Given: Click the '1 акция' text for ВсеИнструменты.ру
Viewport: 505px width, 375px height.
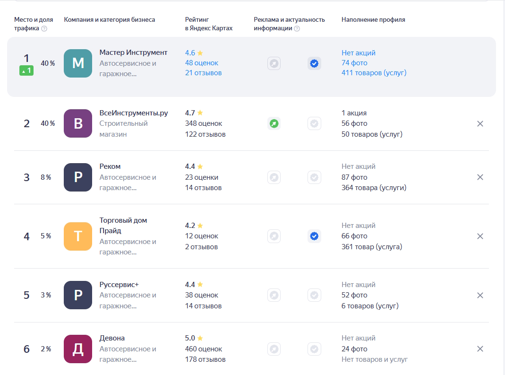Looking at the screenshot, I should (x=354, y=113).
